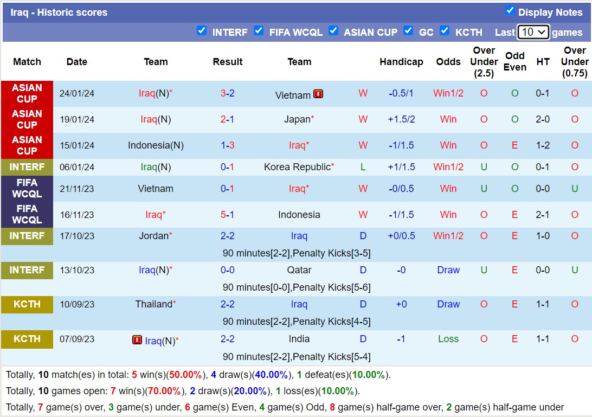Click the KCTH label on 10/09/23 row
Screen dimensions: 592x417
[x=27, y=304]
